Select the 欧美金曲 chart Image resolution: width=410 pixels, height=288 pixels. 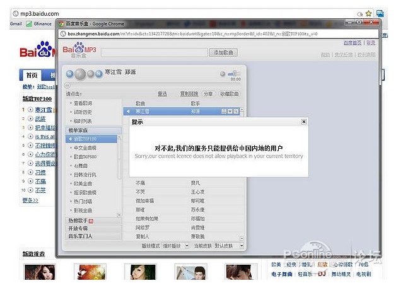pyautogui.click(x=83, y=184)
